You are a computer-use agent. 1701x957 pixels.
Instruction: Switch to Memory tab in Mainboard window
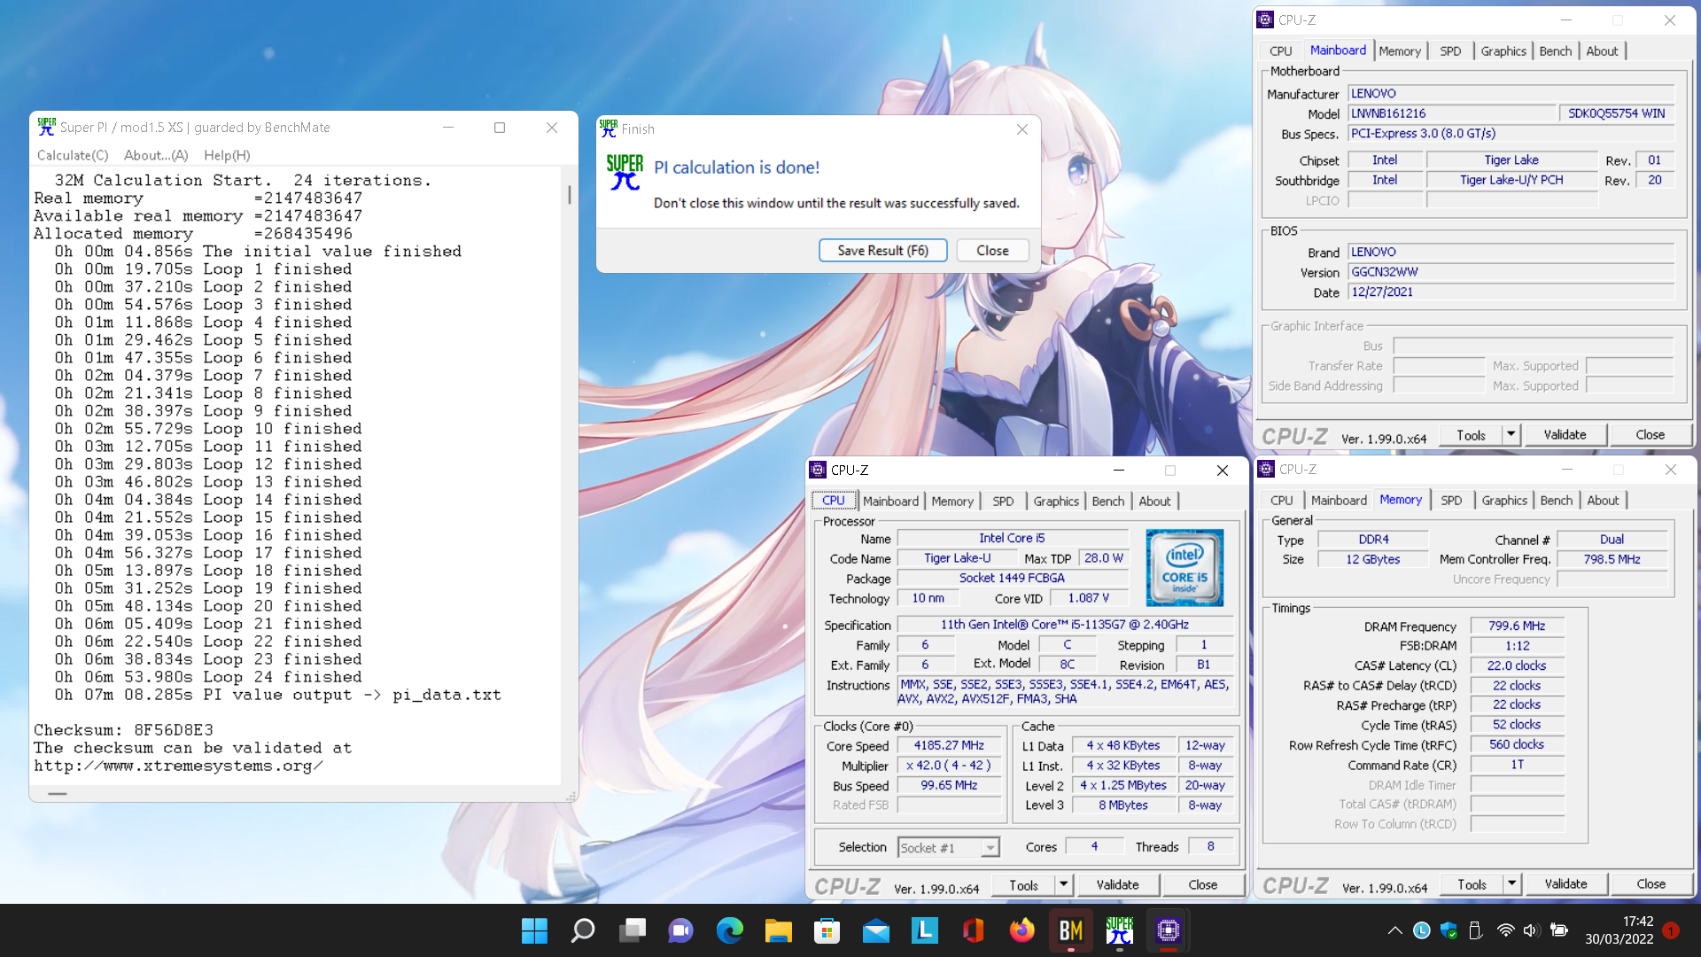[x=1399, y=51]
